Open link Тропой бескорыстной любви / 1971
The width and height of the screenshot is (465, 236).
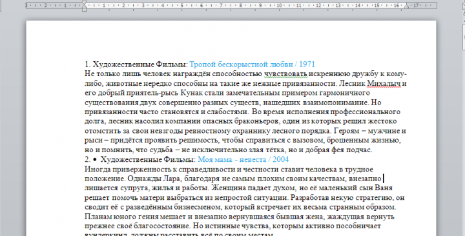pos(252,64)
